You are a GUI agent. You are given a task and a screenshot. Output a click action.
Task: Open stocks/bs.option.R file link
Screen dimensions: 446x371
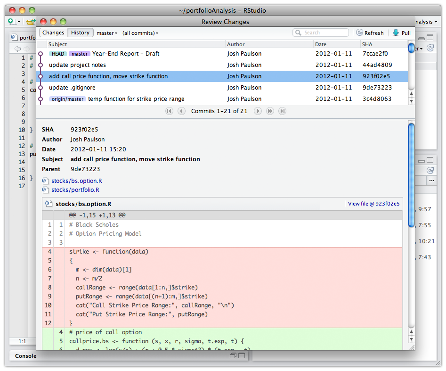point(77,181)
